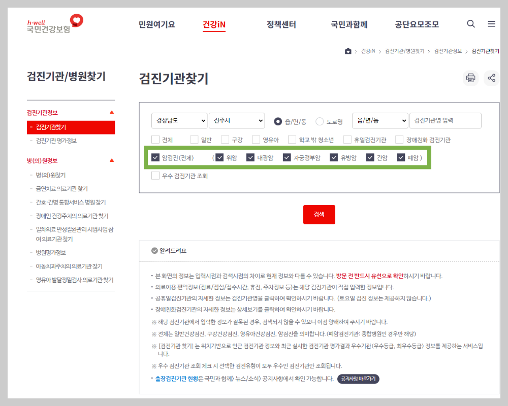Viewport: 508px width, 406px height.
Task: Select 검진기관찾기 in the sidebar
Action: click(x=71, y=127)
